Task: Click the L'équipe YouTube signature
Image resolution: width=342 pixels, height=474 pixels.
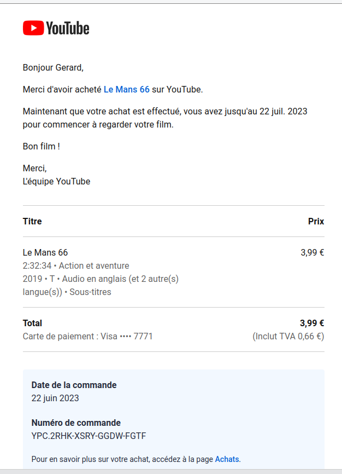Action: tap(56, 182)
